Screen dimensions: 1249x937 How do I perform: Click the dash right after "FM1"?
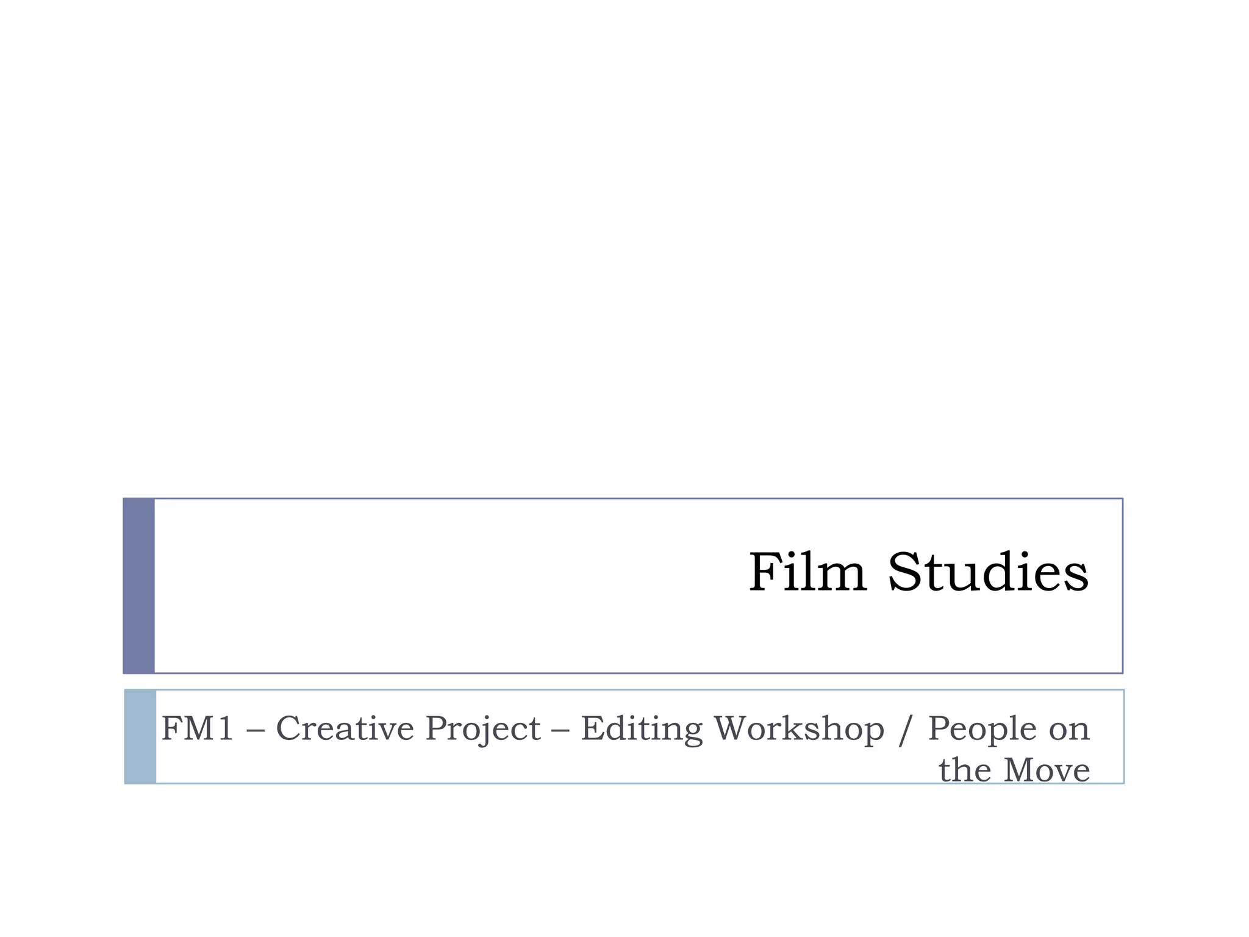(x=255, y=730)
